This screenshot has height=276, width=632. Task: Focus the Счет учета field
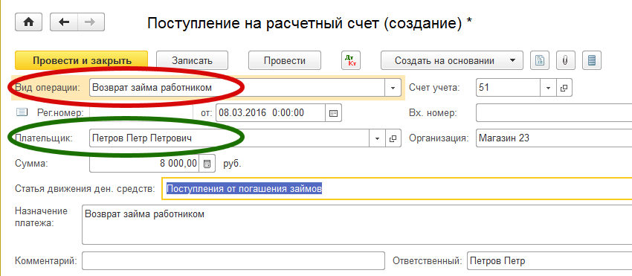click(508, 88)
